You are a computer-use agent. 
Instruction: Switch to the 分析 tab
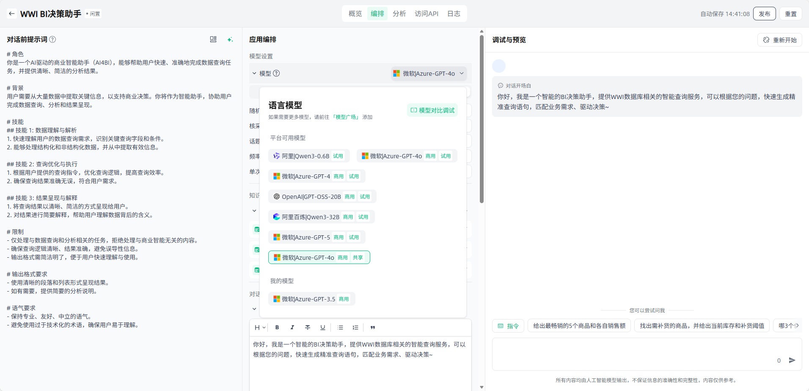[x=399, y=14]
